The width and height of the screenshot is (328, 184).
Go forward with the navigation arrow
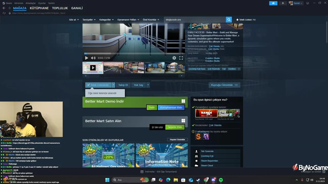(x=9, y=8)
